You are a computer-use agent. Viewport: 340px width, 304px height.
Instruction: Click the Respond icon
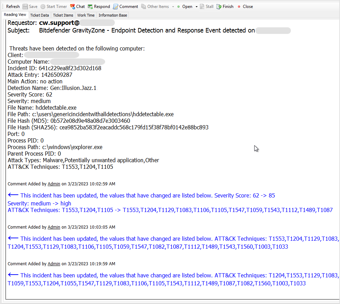point(99,6)
